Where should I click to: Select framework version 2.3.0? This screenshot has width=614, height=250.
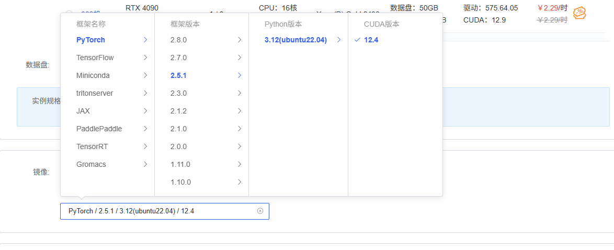point(202,93)
